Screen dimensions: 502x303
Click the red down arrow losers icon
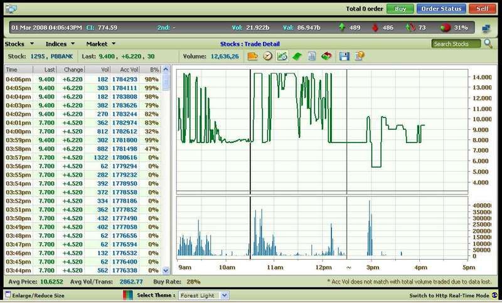point(375,28)
